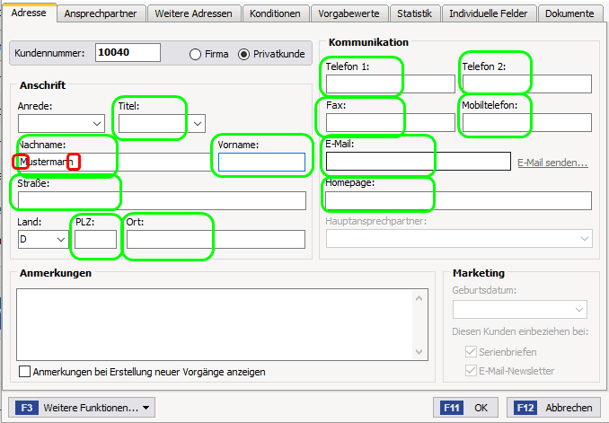Open the Land country dropdown
This screenshot has height=423, width=609.
pyautogui.click(x=43, y=239)
